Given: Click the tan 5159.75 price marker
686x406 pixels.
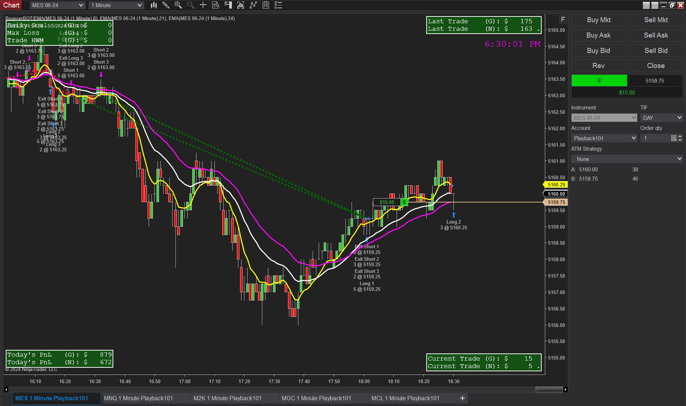Looking at the screenshot, I should (556, 202).
